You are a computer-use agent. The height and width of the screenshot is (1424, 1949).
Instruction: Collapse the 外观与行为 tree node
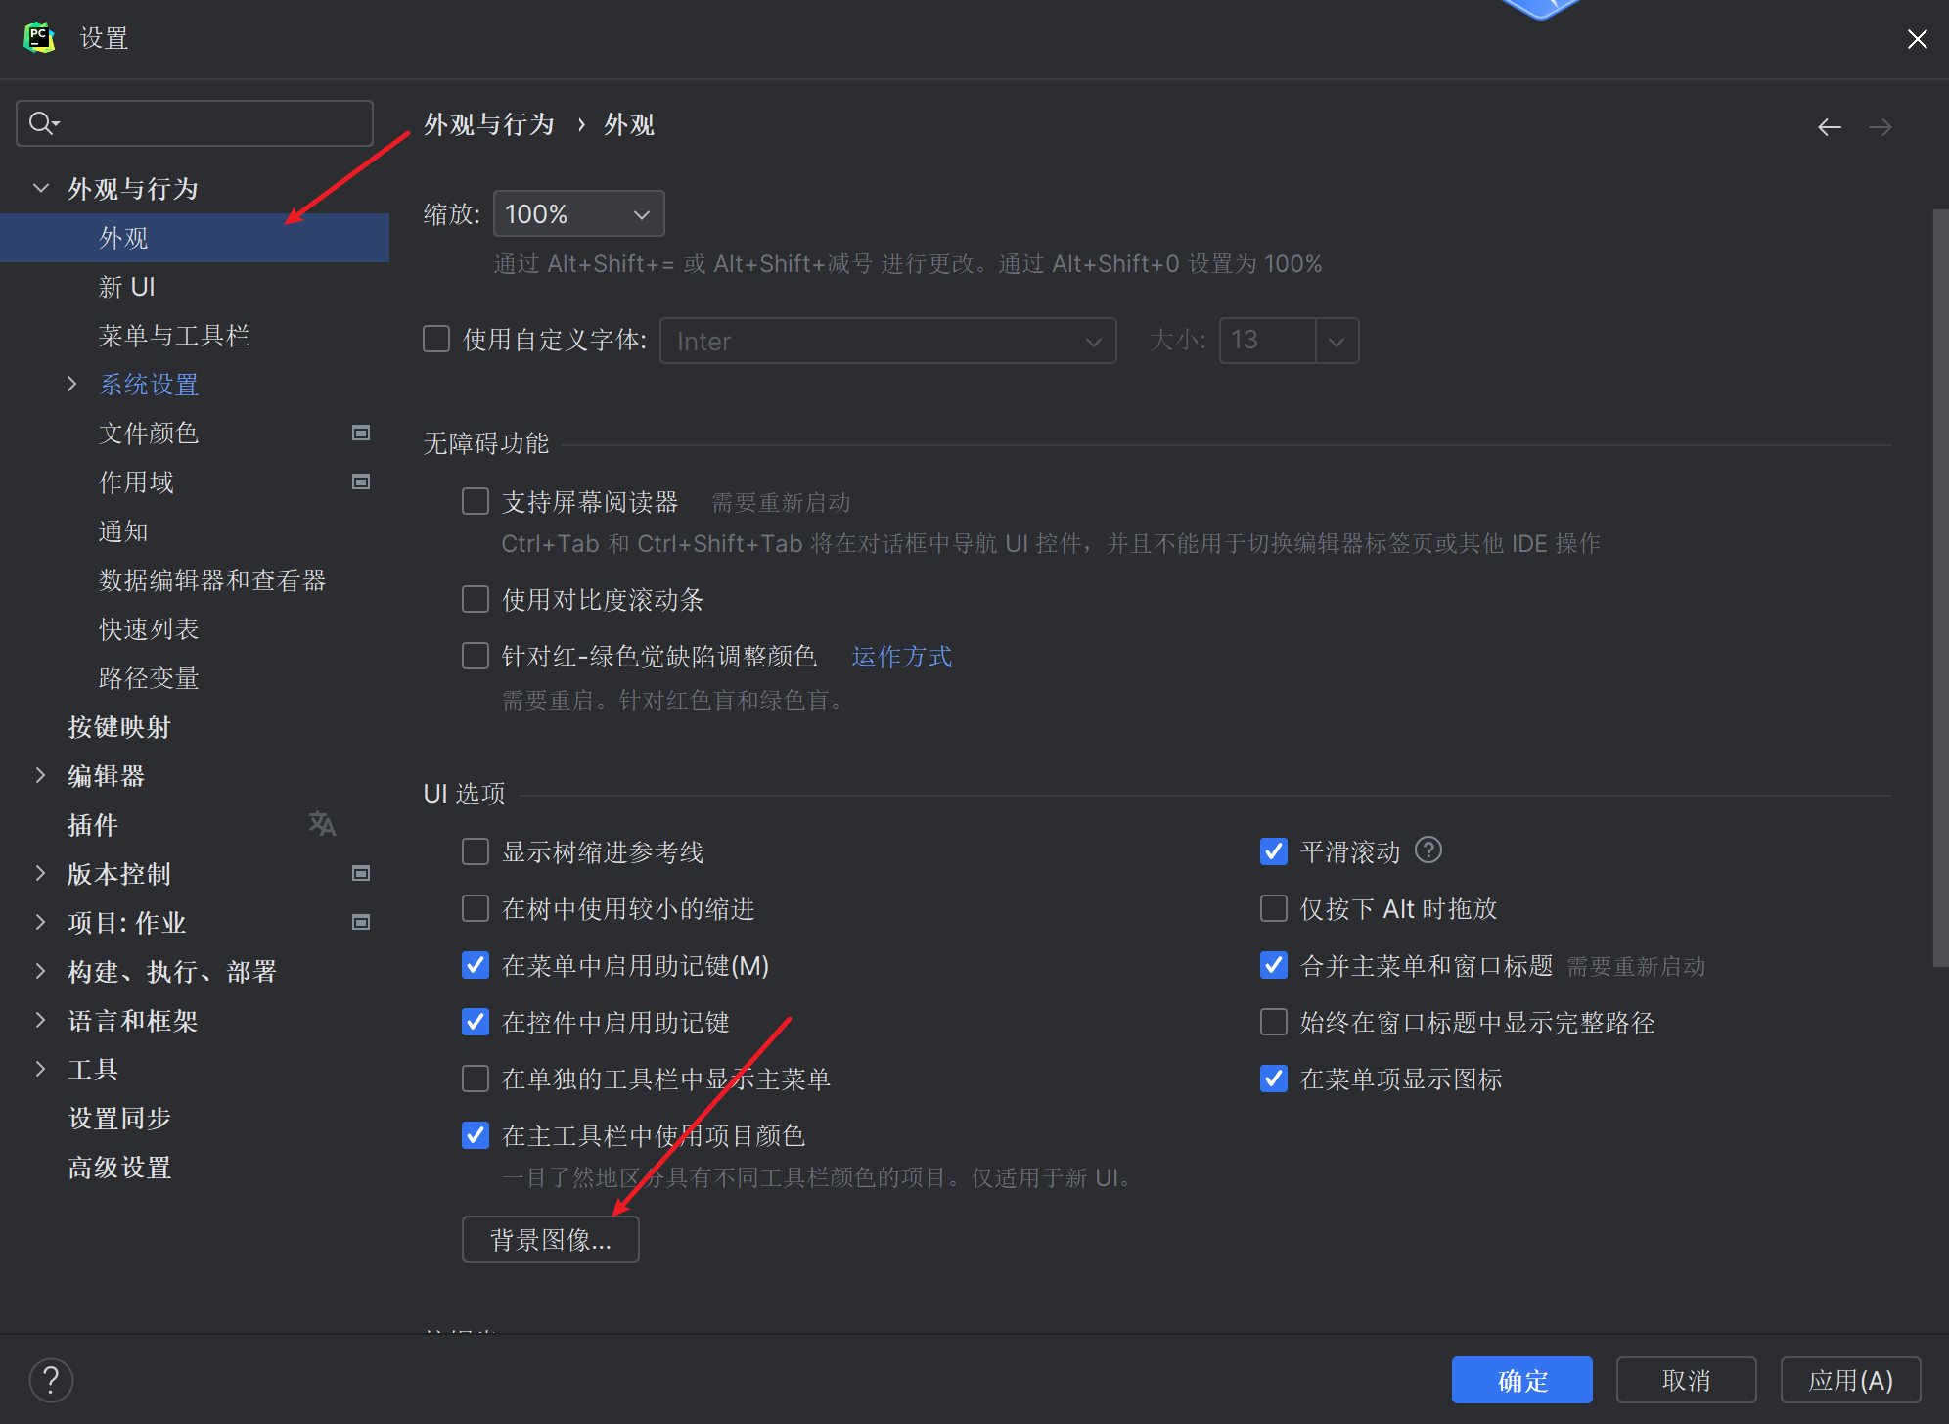(41, 188)
